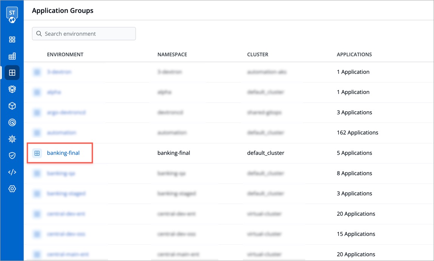Open the circular target sidebar icon
Viewport: 434px width, 261px height.
pyautogui.click(x=12, y=123)
